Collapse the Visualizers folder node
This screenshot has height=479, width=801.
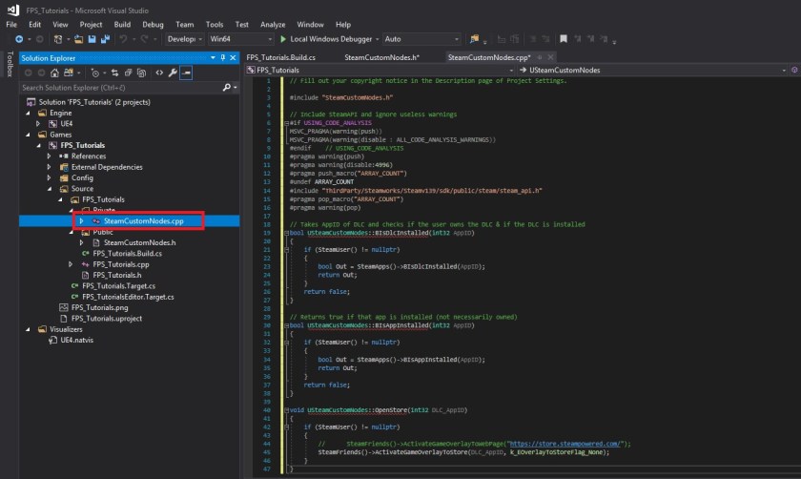tap(28, 330)
